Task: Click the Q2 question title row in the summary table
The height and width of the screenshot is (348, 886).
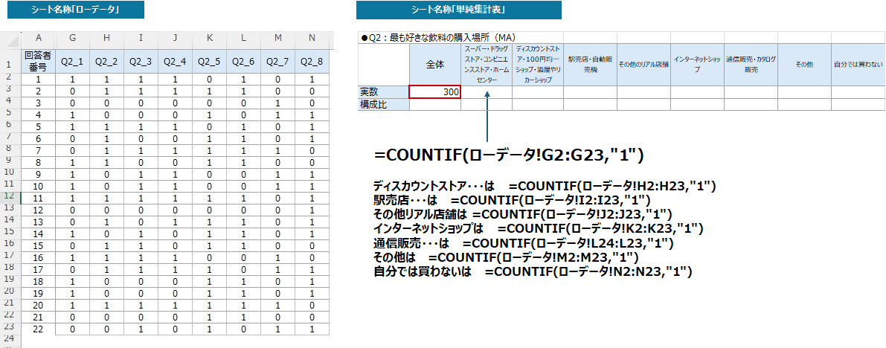Action: (x=622, y=37)
